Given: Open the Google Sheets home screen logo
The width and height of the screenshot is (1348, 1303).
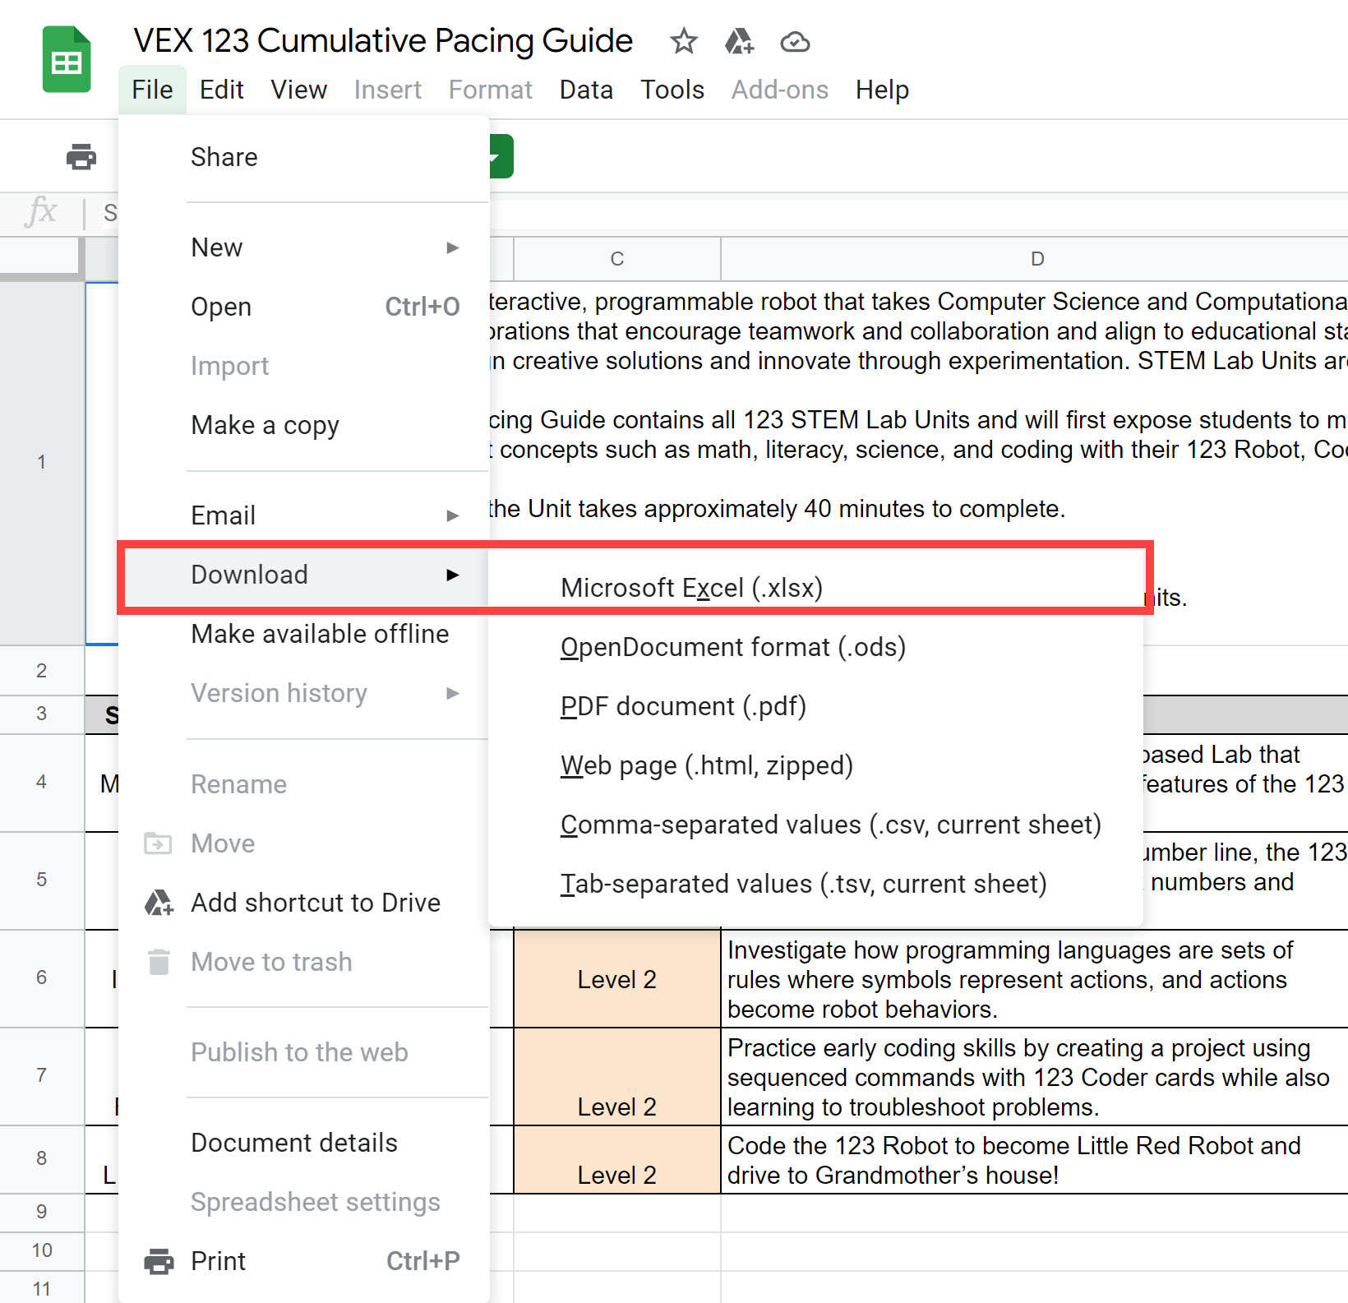Looking at the screenshot, I should click(x=66, y=58).
